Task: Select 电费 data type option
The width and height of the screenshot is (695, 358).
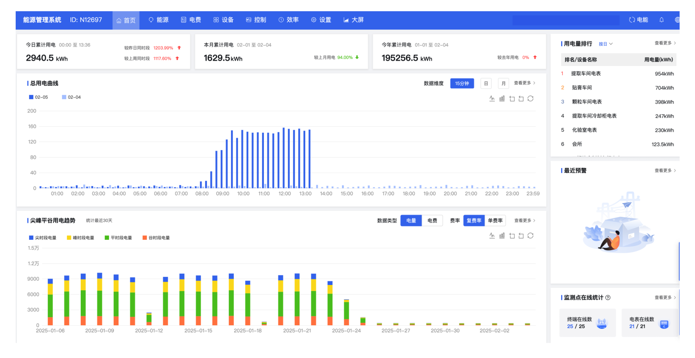Action: pos(432,221)
